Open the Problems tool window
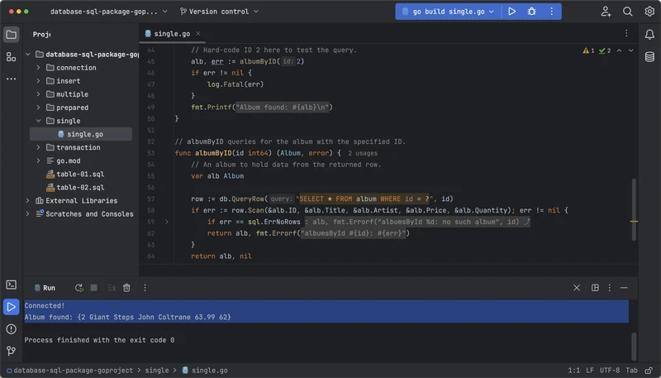 (11, 328)
